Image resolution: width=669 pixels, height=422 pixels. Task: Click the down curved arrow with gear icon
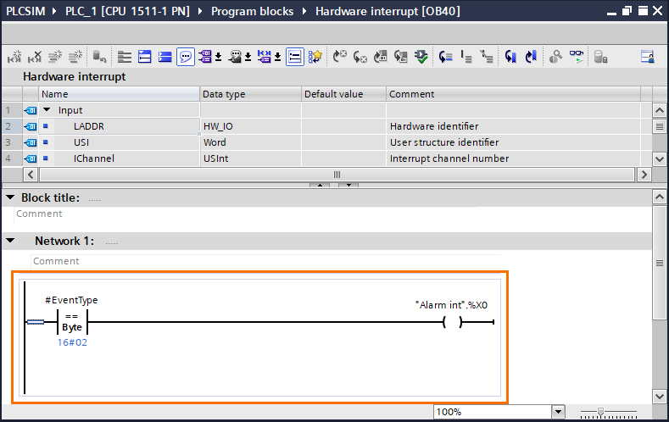(360, 57)
